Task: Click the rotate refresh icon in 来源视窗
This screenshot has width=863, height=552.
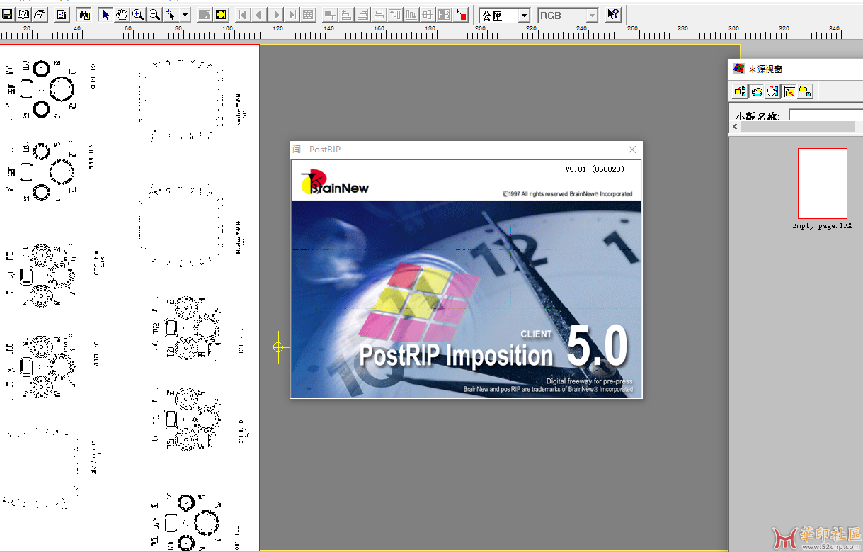Action: point(757,91)
